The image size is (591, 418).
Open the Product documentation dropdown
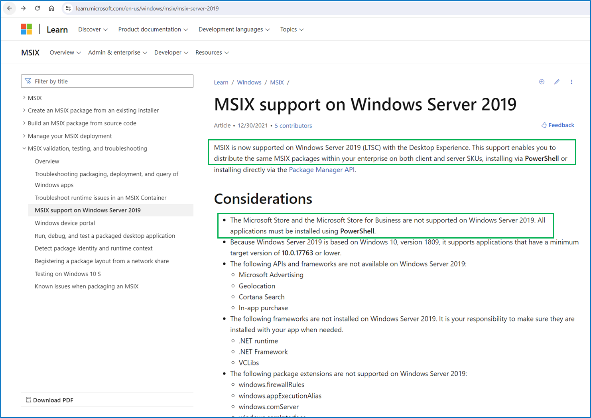(x=153, y=30)
